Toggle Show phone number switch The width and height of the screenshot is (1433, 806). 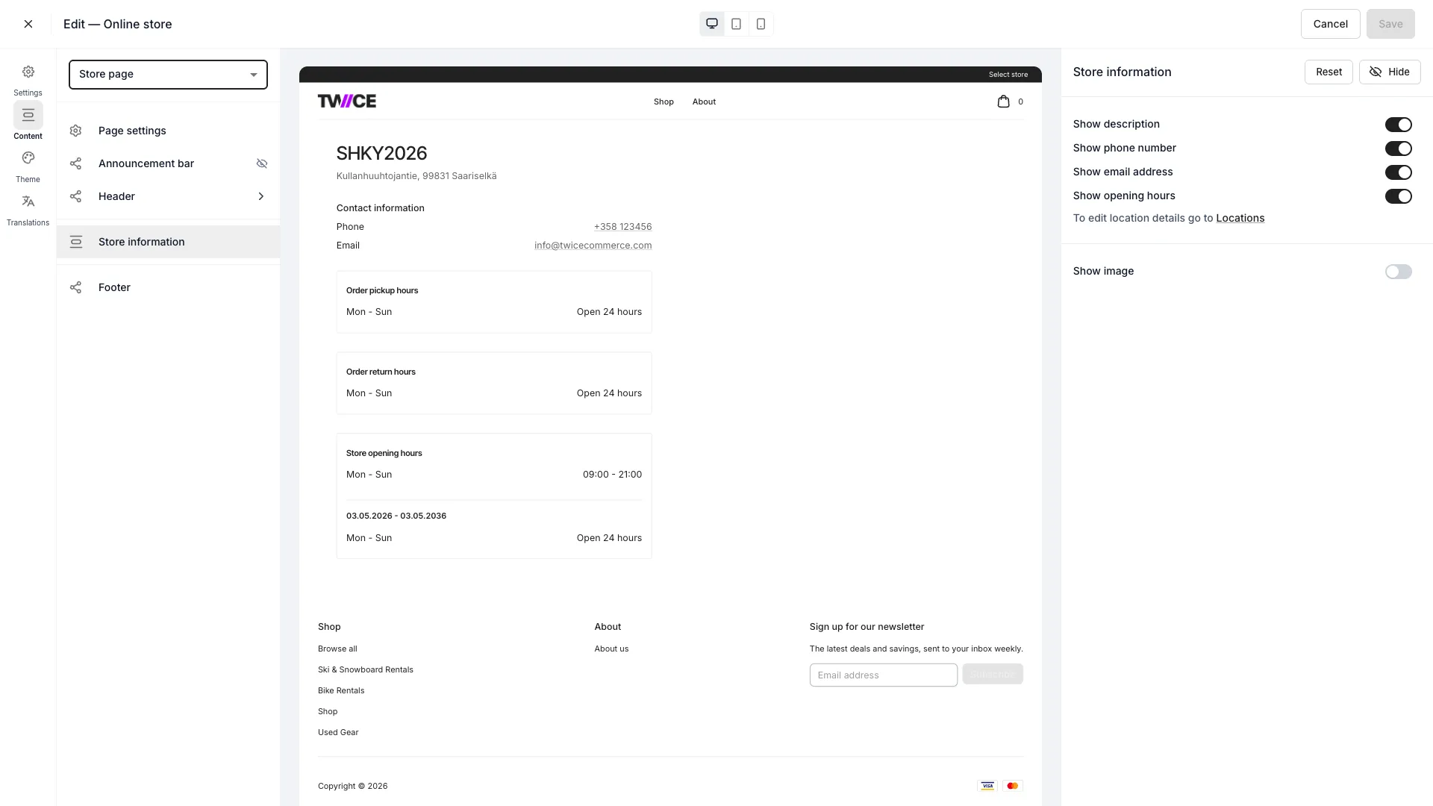(x=1399, y=149)
